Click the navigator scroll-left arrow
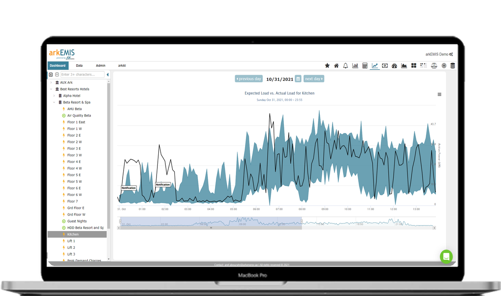 point(119,228)
